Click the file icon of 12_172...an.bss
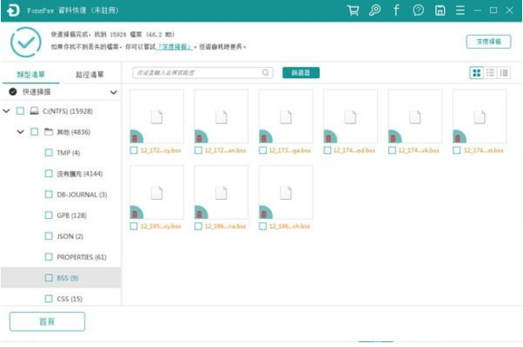 click(221, 117)
